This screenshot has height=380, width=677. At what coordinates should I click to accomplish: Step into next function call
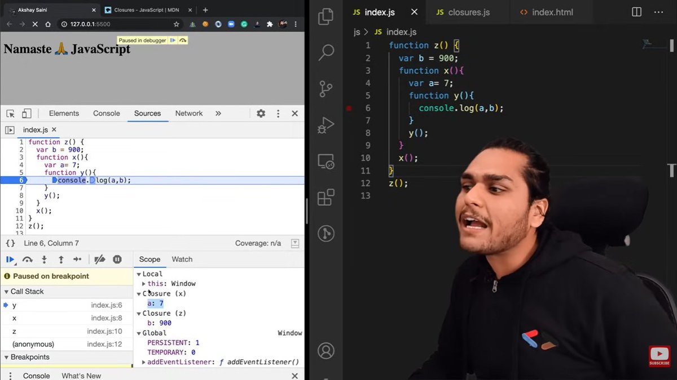tap(44, 260)
